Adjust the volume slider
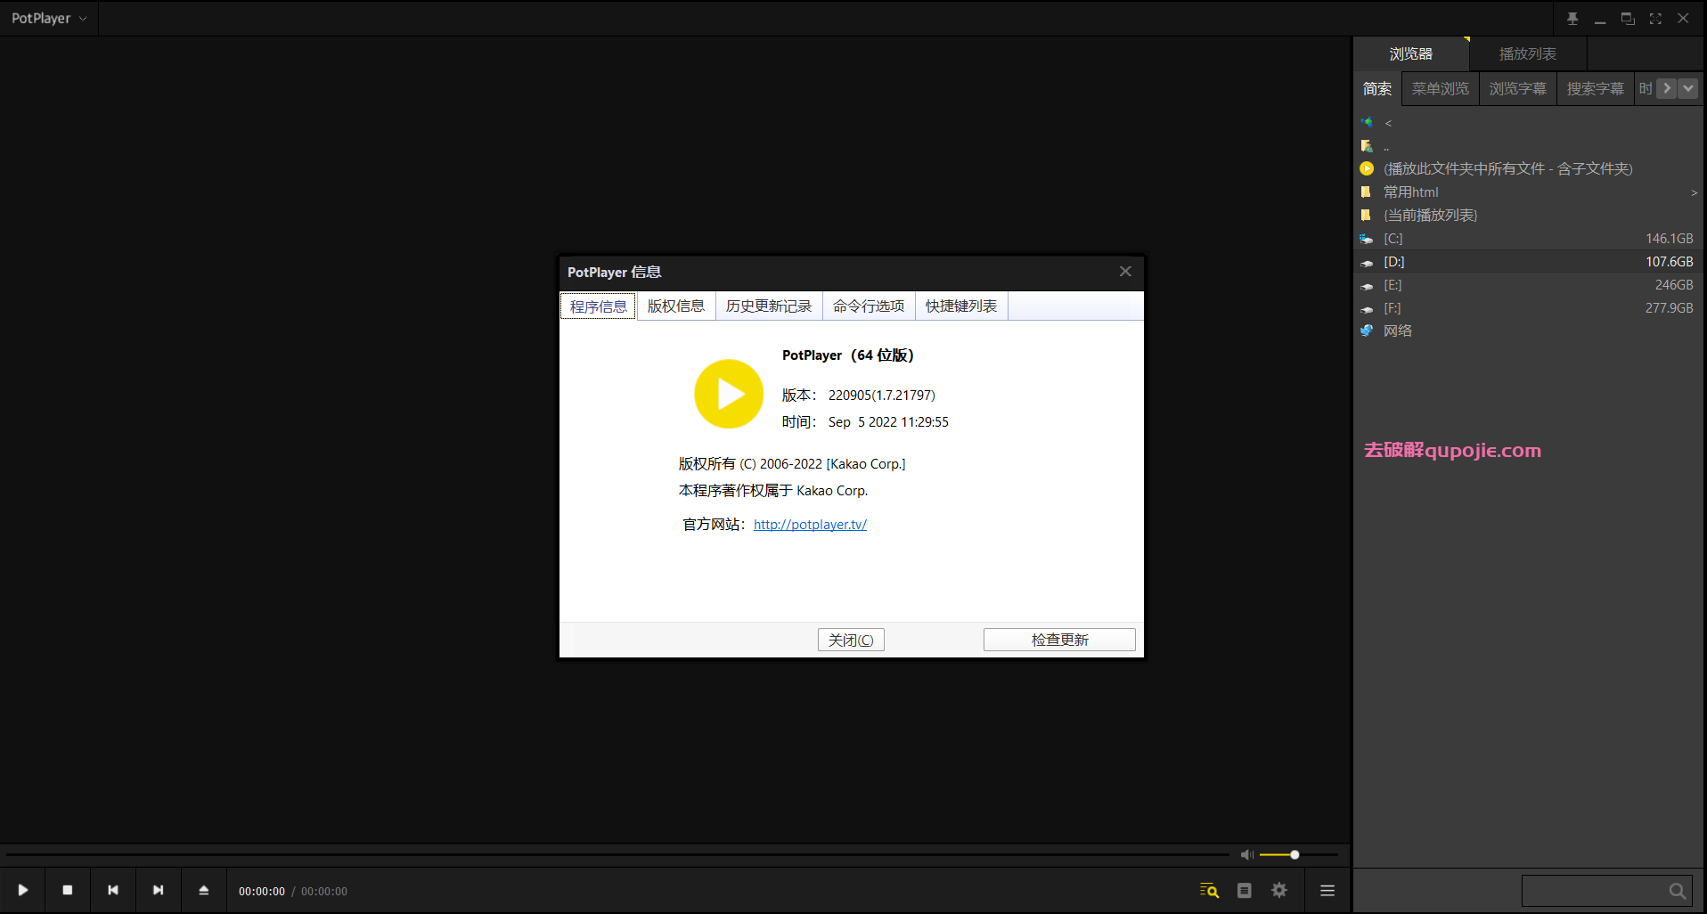 [x=1298, y=854]
